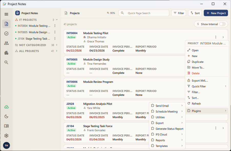Viewport: 231px width, 151px height.
Task: Choose Delete in the context menu
Action: [x=207, y=73]
